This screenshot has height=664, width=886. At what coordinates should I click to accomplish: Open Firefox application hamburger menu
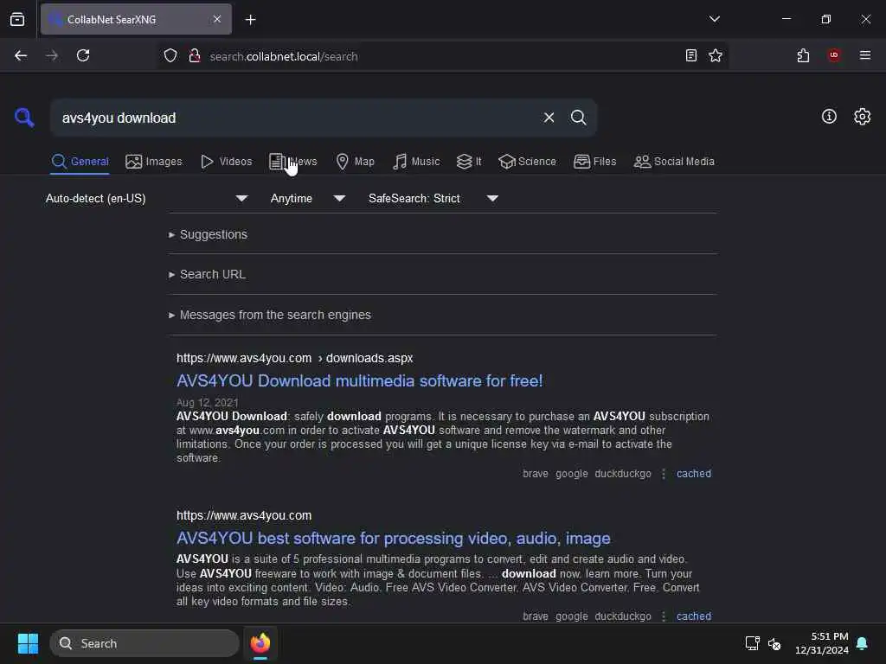(x=864, y=55)
